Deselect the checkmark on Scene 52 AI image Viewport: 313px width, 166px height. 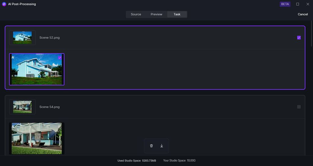[x=60, y=58]
